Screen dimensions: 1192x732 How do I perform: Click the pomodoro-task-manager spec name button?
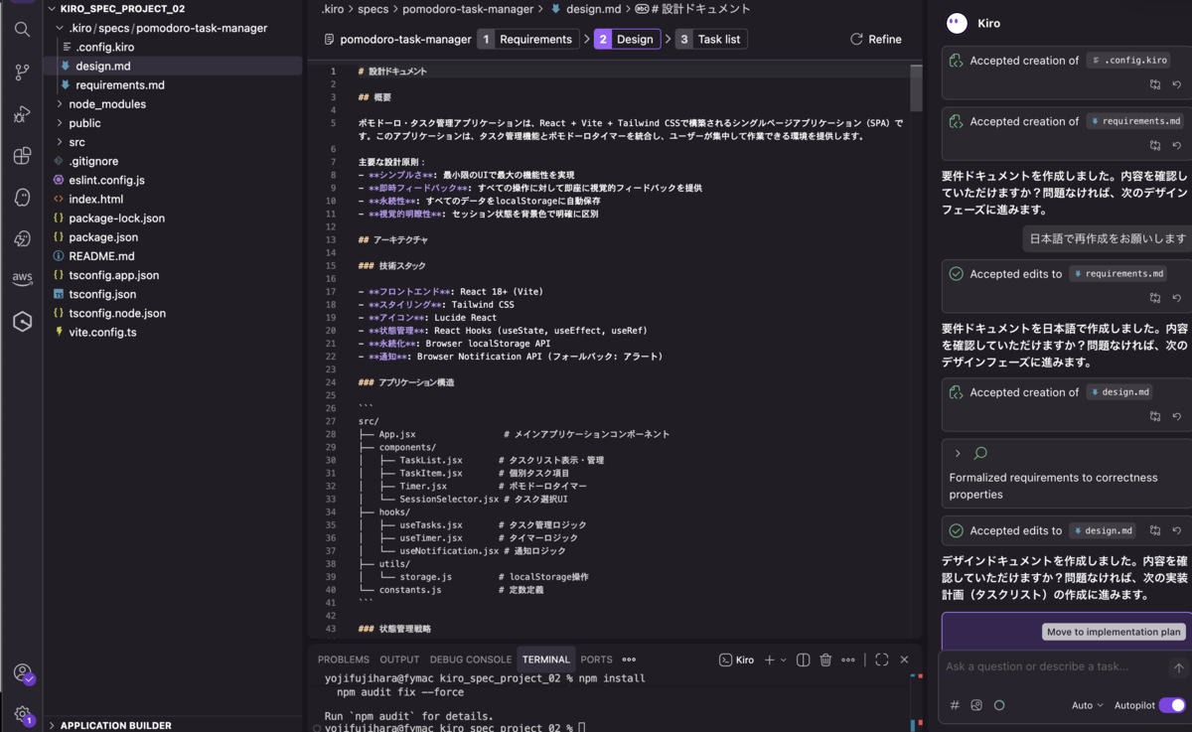point(397,40)
